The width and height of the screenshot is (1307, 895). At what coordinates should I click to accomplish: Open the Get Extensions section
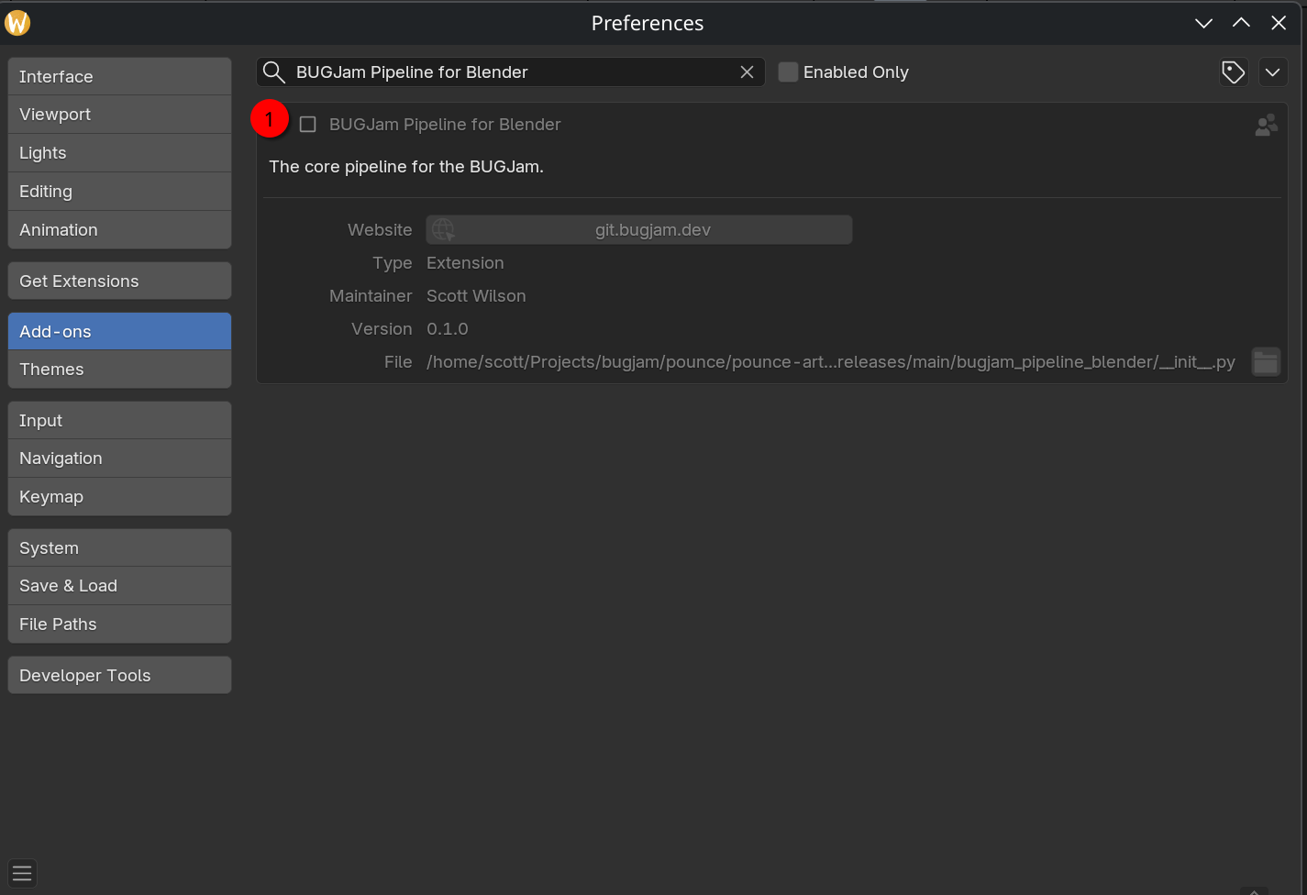click(x=119, y=282)
